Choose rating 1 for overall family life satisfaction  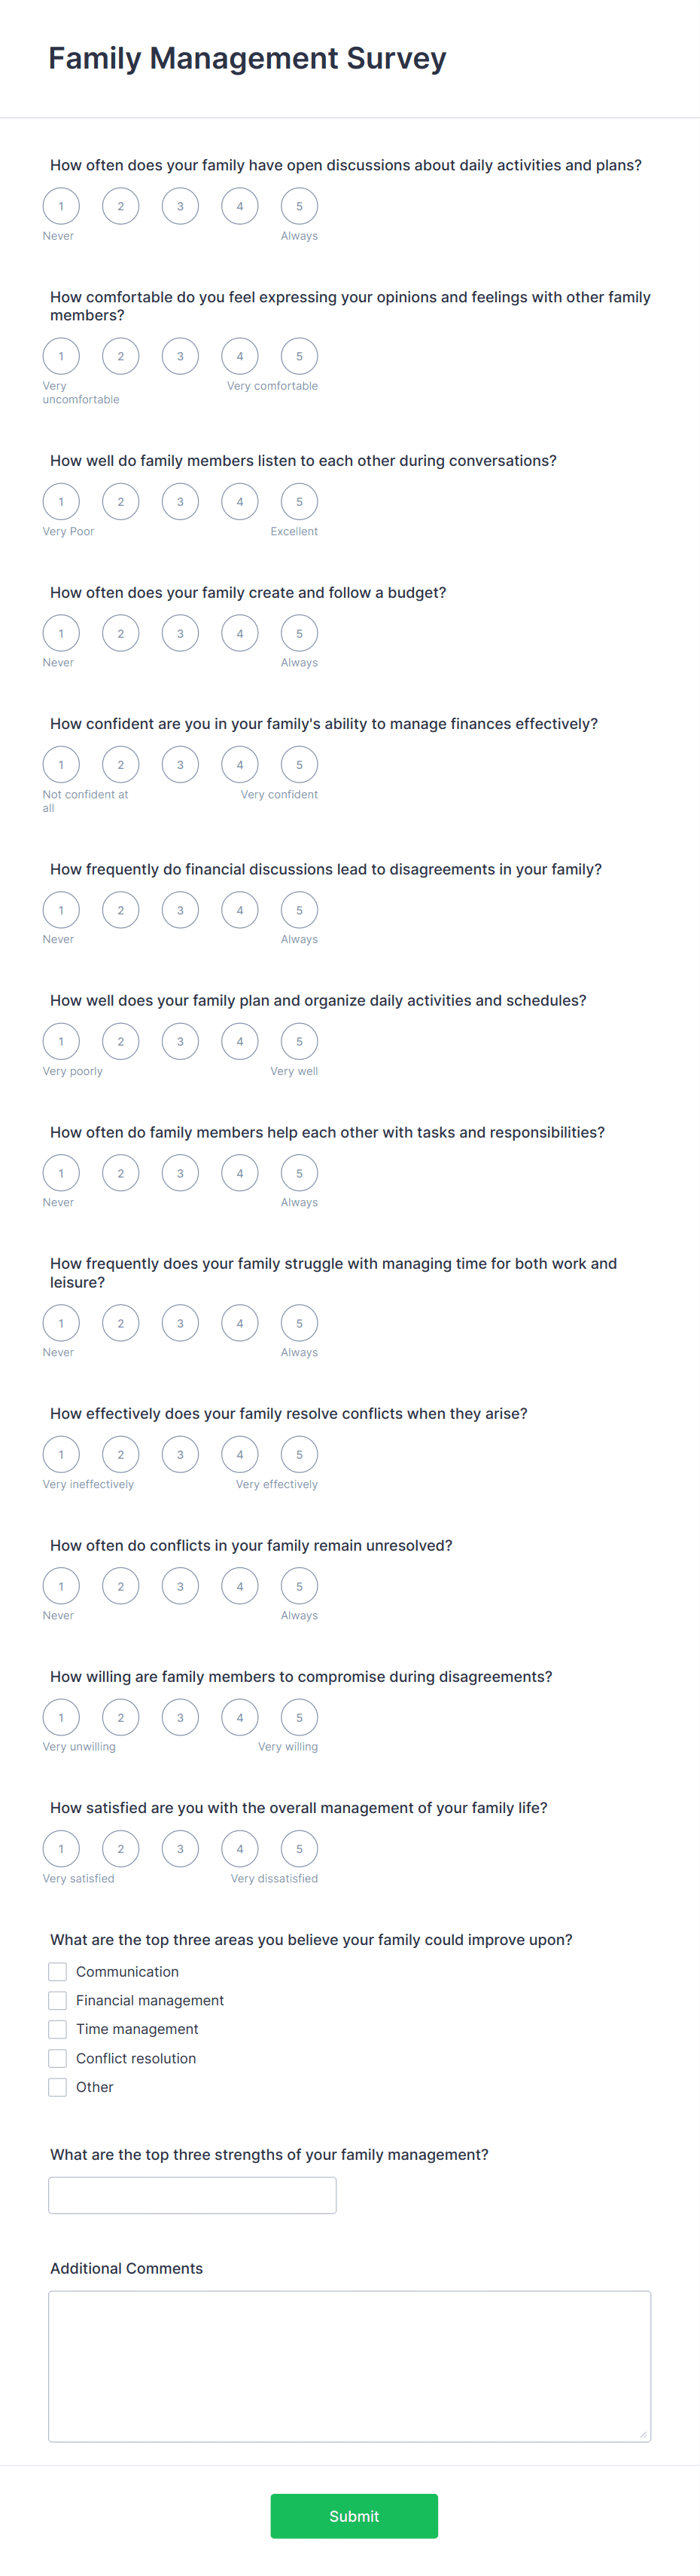click(61, 1848)
